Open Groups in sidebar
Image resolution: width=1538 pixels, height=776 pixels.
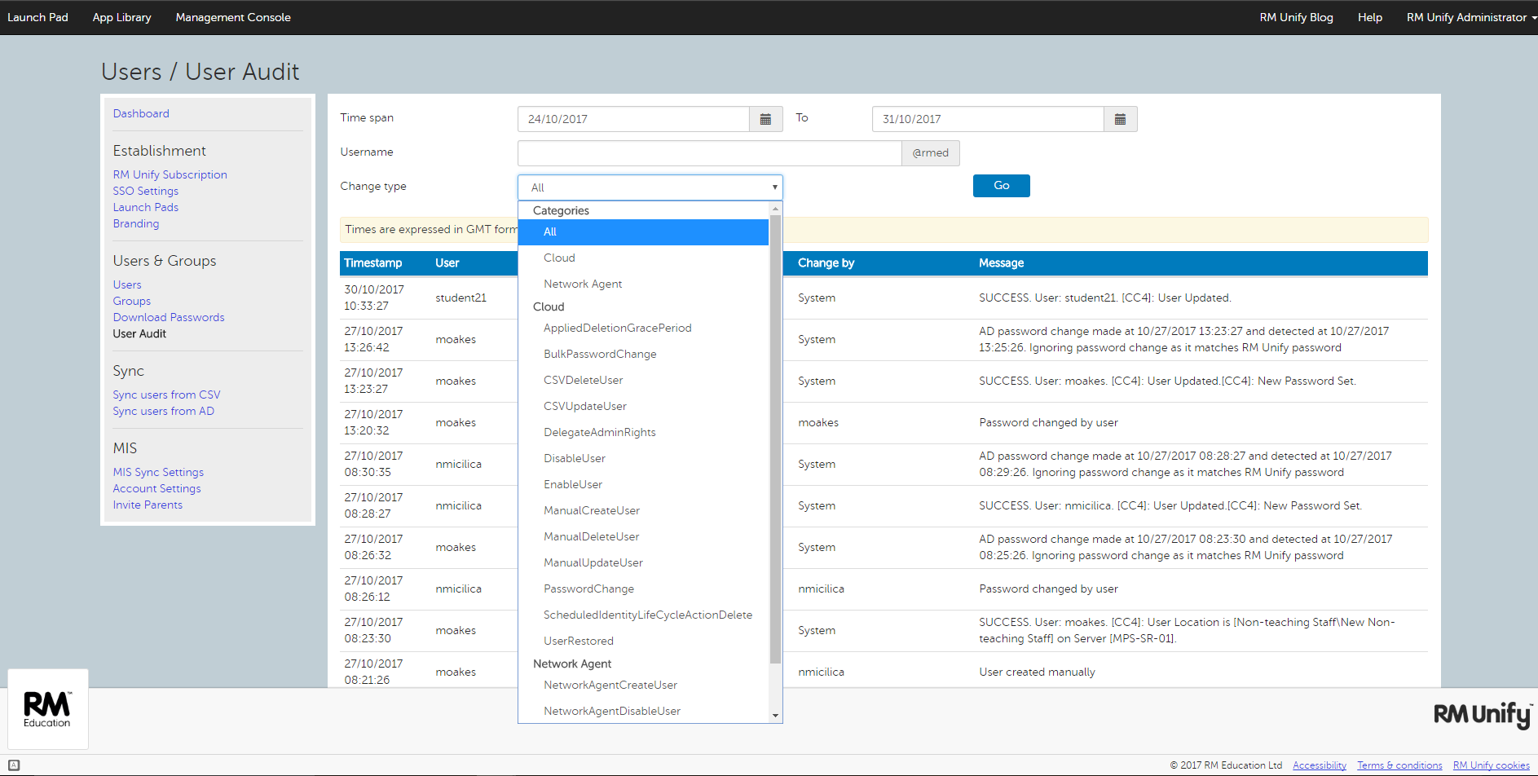131,301
